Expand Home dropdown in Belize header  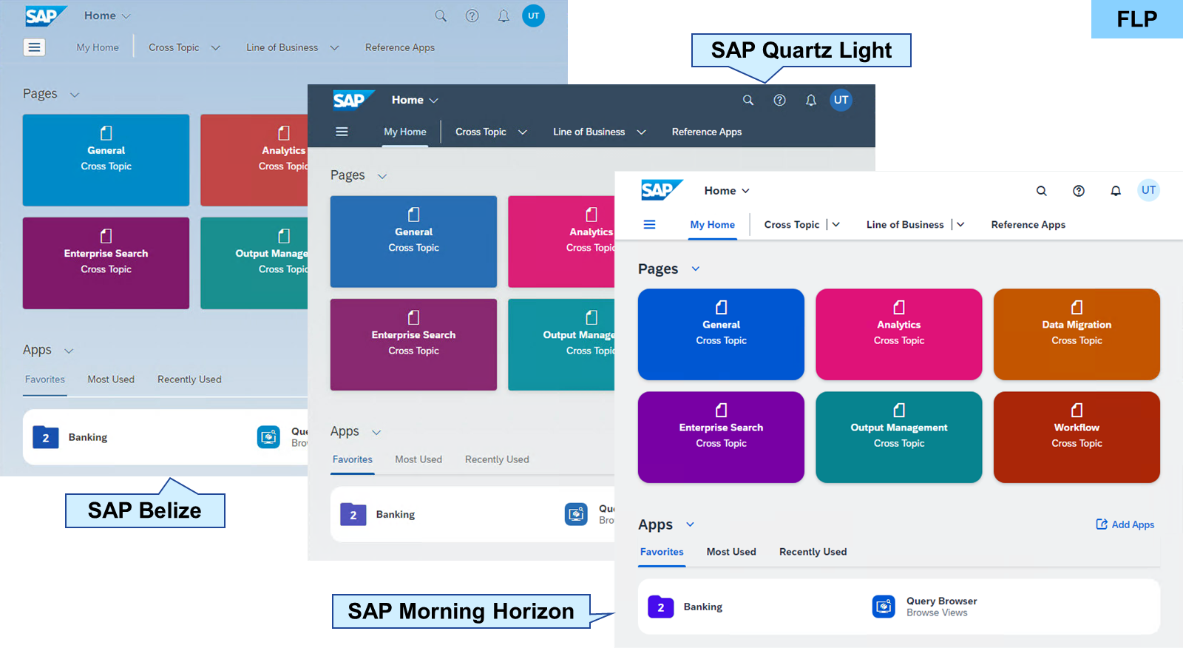pos(126,16)
